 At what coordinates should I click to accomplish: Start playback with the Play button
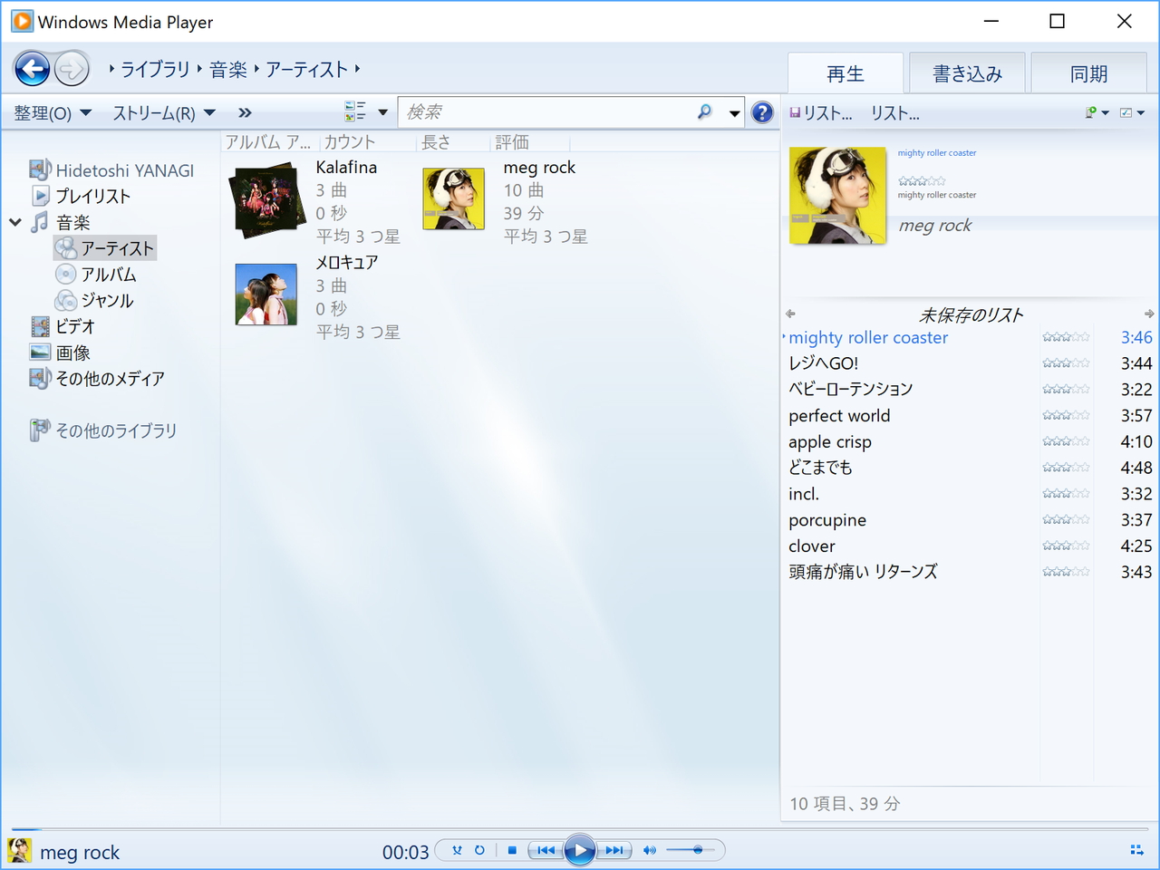click(579, 850)
